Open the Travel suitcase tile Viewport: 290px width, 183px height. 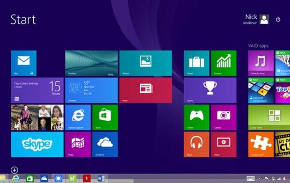[196, 63]
